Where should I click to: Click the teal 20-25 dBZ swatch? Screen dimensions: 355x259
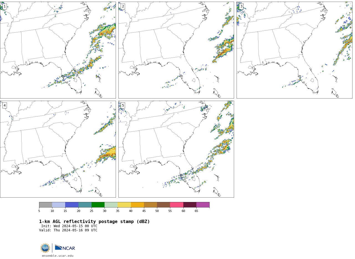pos(85,205)
